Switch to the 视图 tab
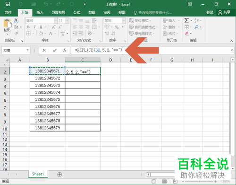The image size is (236, 185). pyautogui.click(x=122, y=12)
